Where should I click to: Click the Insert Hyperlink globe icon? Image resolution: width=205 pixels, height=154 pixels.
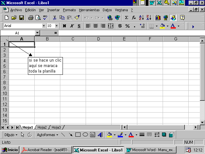[110, 18]
